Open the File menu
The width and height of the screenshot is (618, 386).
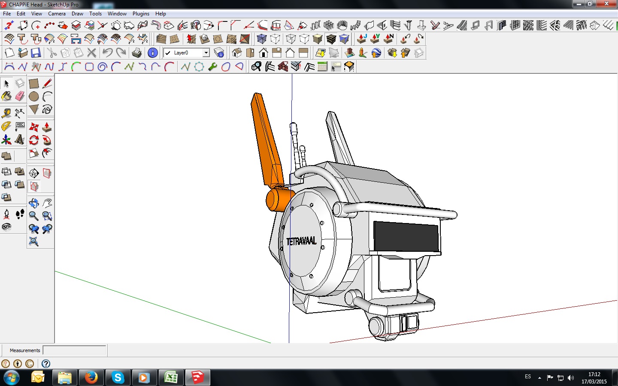coord(7,14)
